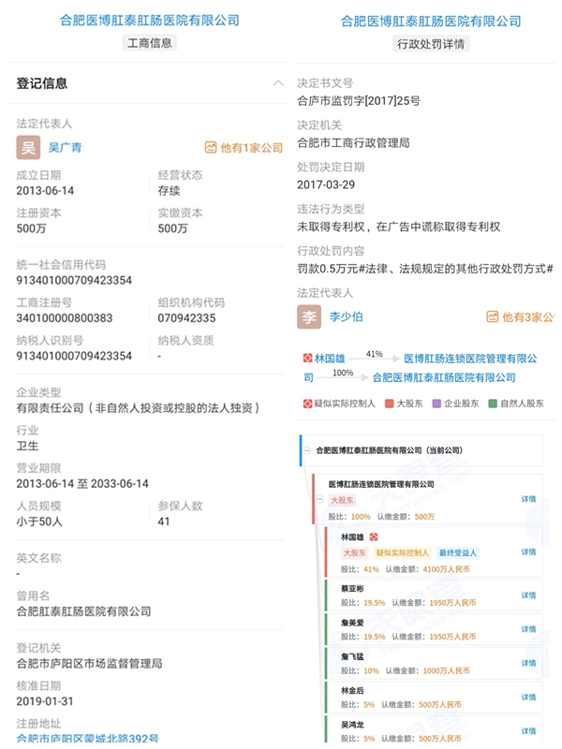Click 41% share ratio under 林国雄
562x749 pixels.
pos(371,569)
